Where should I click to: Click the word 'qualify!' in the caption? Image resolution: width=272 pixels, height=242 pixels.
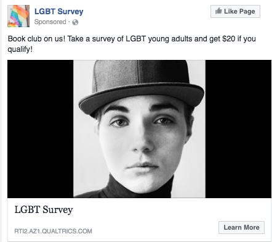tap(20, 49)
